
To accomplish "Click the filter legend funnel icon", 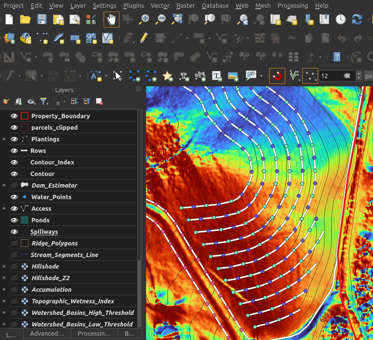I will [x=43, y=101].
